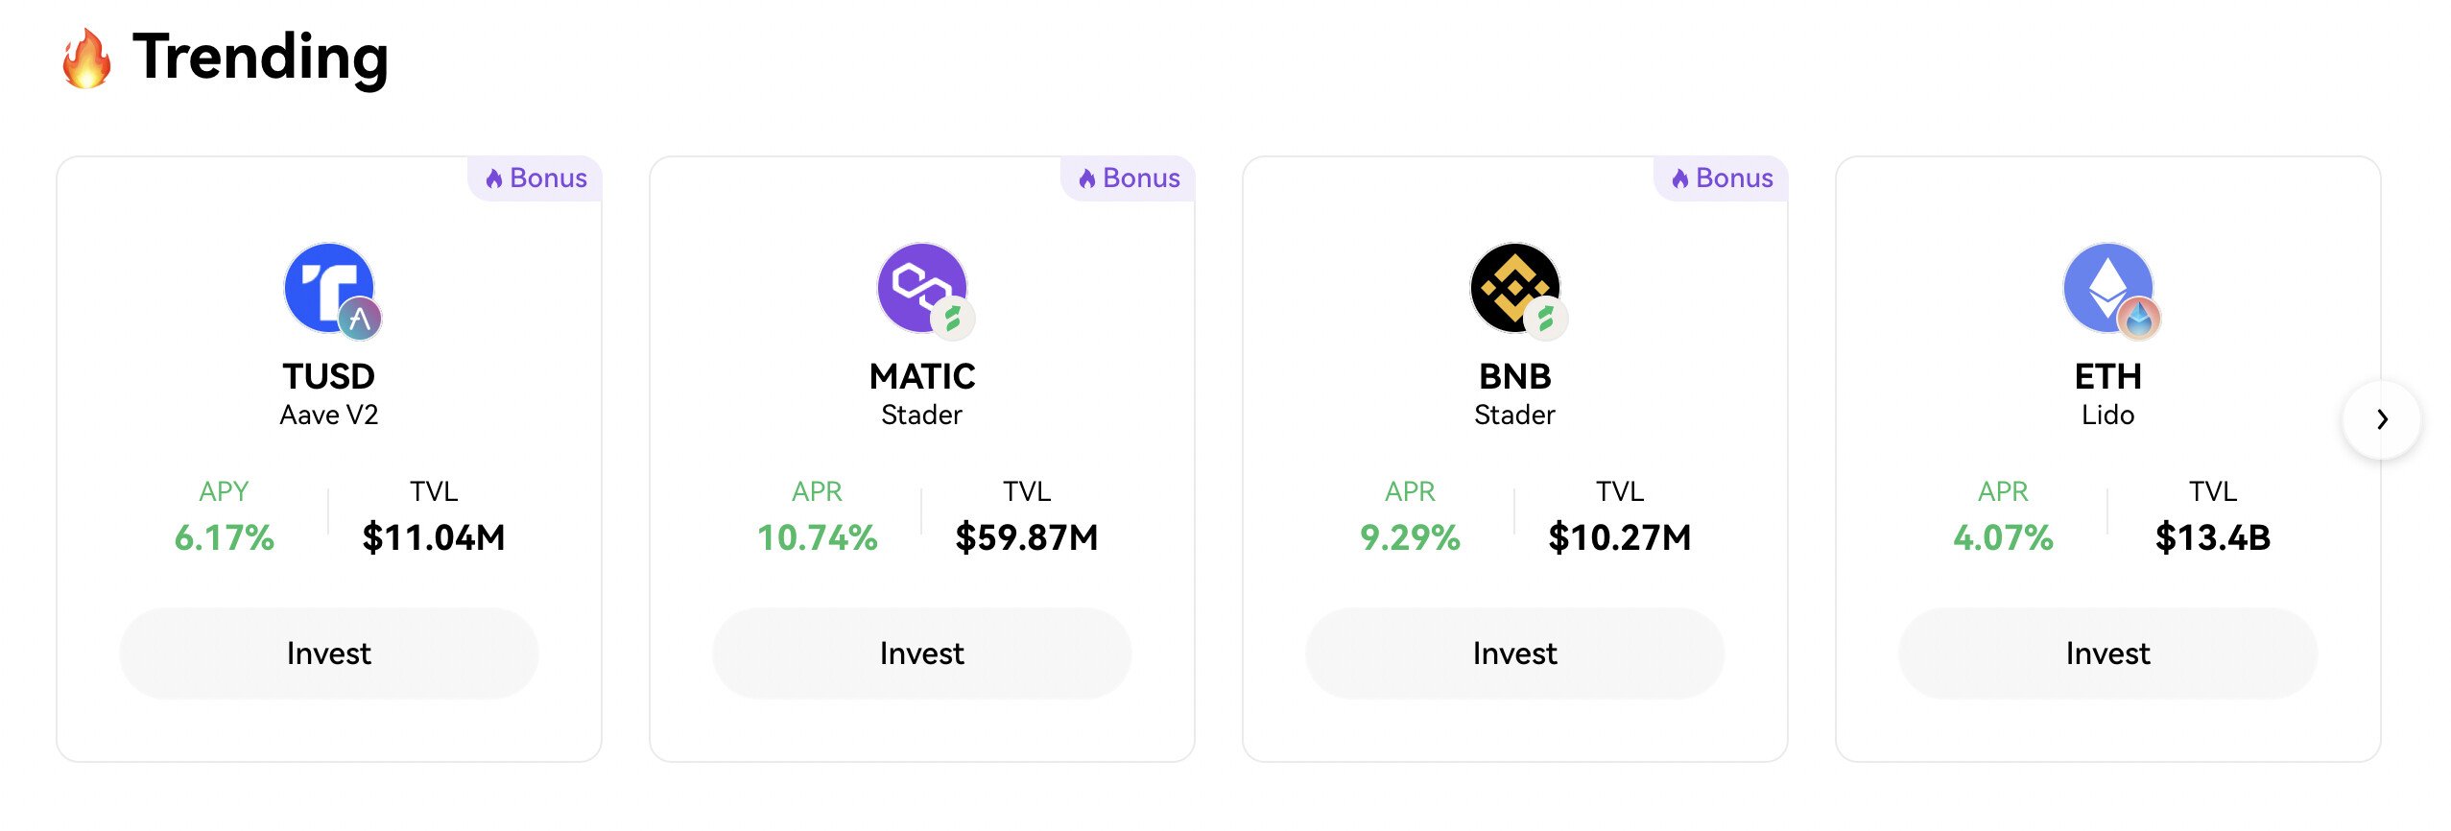2451x831 pixels.
Task: Click the ETH Lido 4.07% APR value
Action: pyautogui.click(x=2003, y=537)
